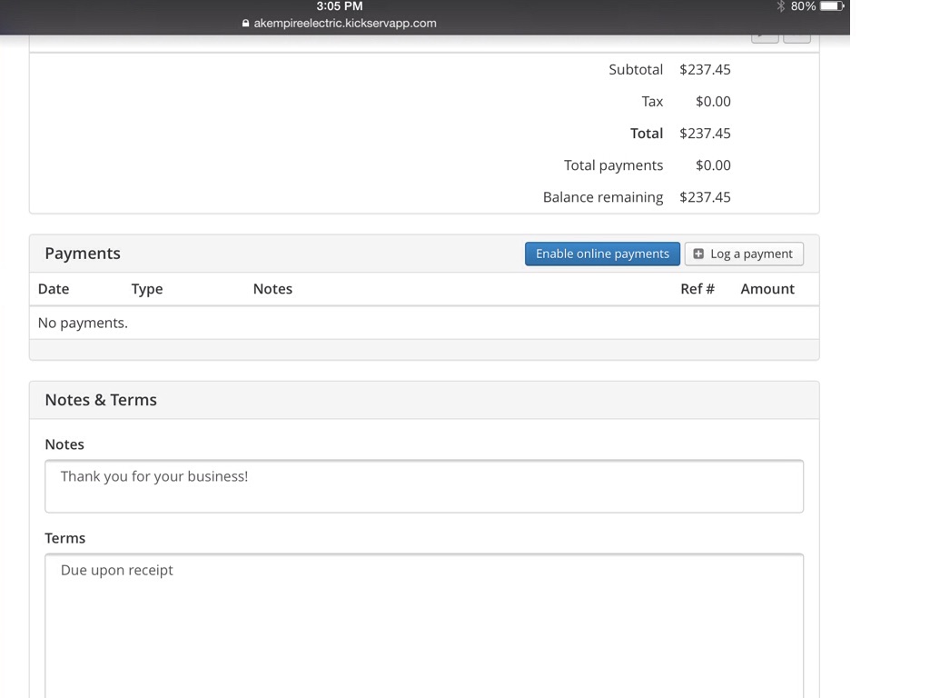Tap the lock icon in the address bar
930x698 pixels.
pyautogui.click(x=245, y=24)
